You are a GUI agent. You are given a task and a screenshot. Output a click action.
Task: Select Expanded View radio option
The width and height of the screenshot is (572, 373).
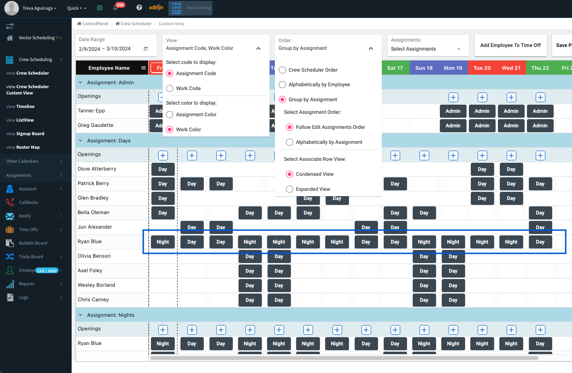(289, 189)
